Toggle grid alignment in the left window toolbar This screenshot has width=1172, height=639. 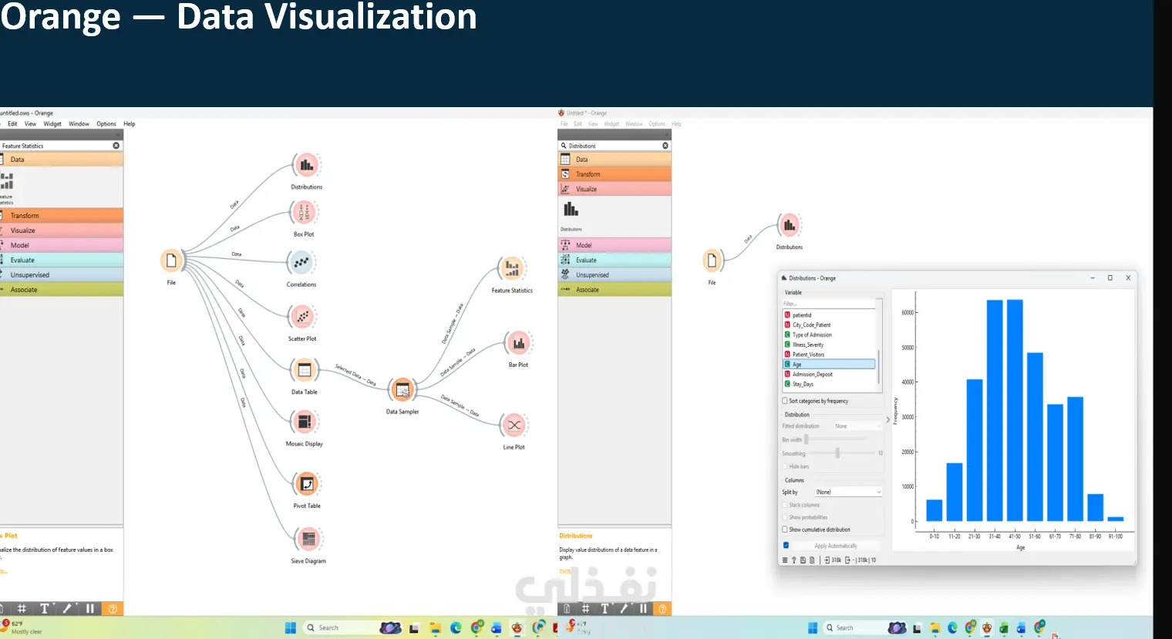point(22,608)
